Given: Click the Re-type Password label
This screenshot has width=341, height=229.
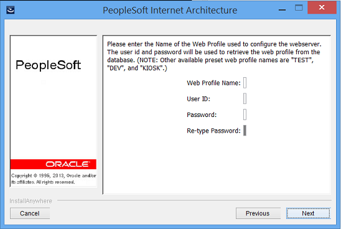Looking at the screenshot, I should coord(214,131).
